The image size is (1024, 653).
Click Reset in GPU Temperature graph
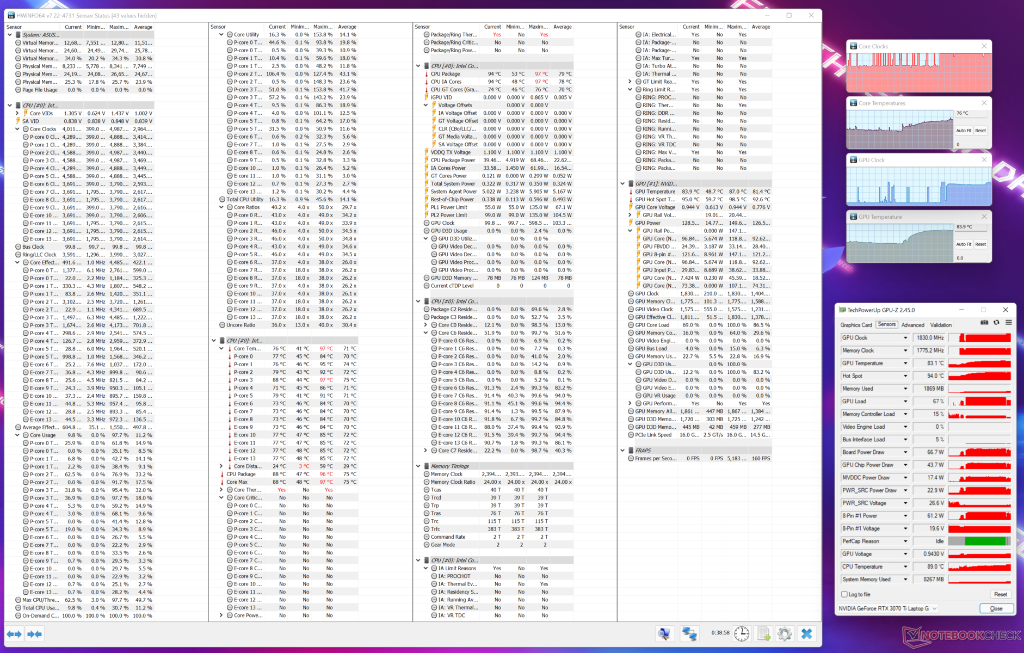click(x=980, y=244)
